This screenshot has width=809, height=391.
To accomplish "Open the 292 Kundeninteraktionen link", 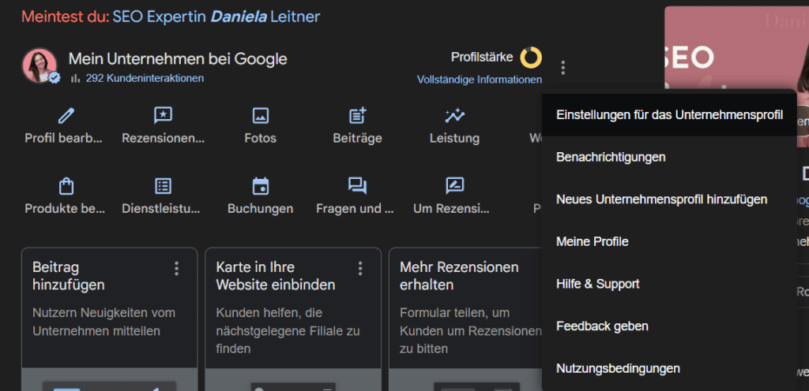I will [145, 79].
